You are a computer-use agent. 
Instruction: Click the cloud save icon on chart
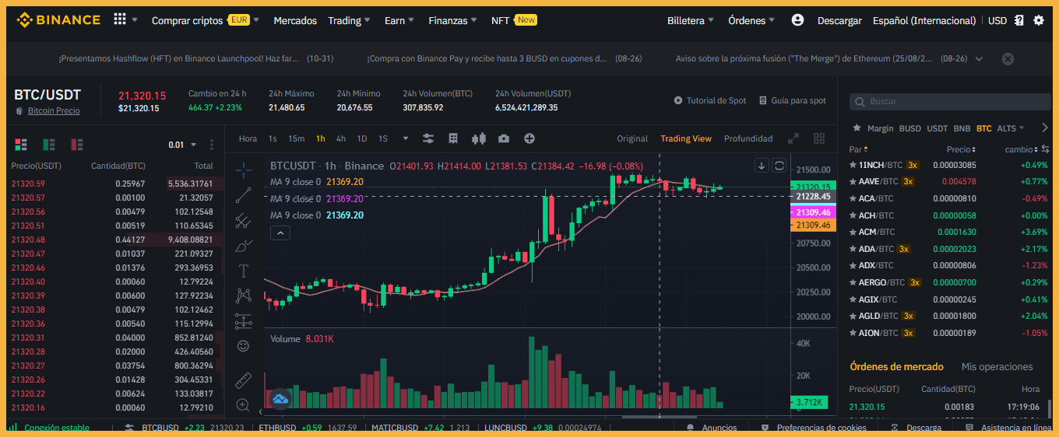click(280, 399)
